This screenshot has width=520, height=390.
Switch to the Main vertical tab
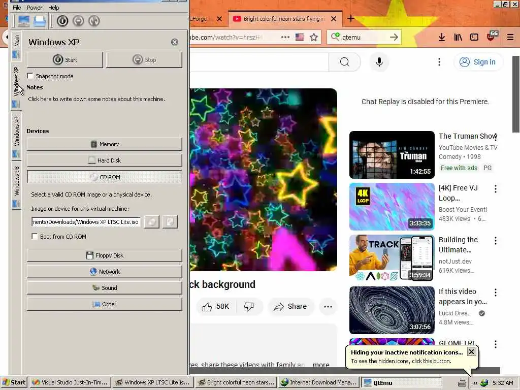click(17, 46)
